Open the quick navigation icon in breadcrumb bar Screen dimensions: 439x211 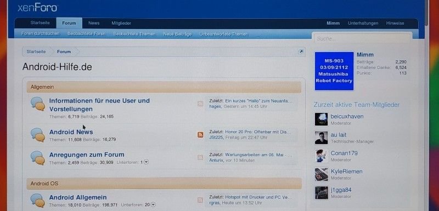300,52
